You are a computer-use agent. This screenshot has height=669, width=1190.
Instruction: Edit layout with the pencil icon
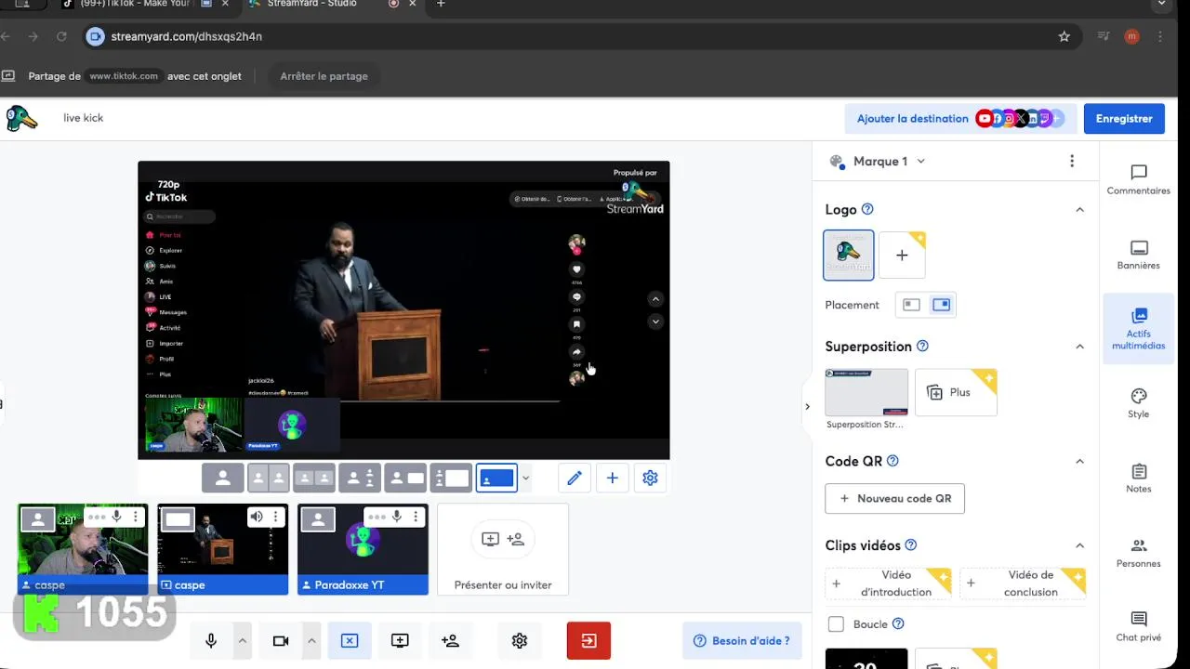575,478
